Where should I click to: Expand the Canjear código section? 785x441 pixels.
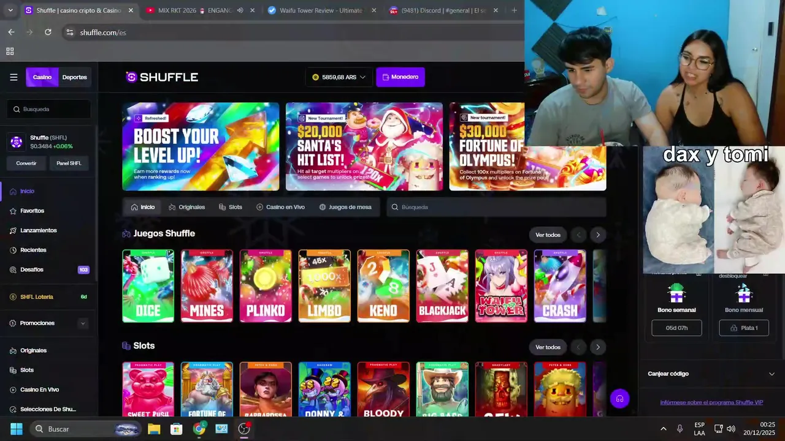[711, 374]
